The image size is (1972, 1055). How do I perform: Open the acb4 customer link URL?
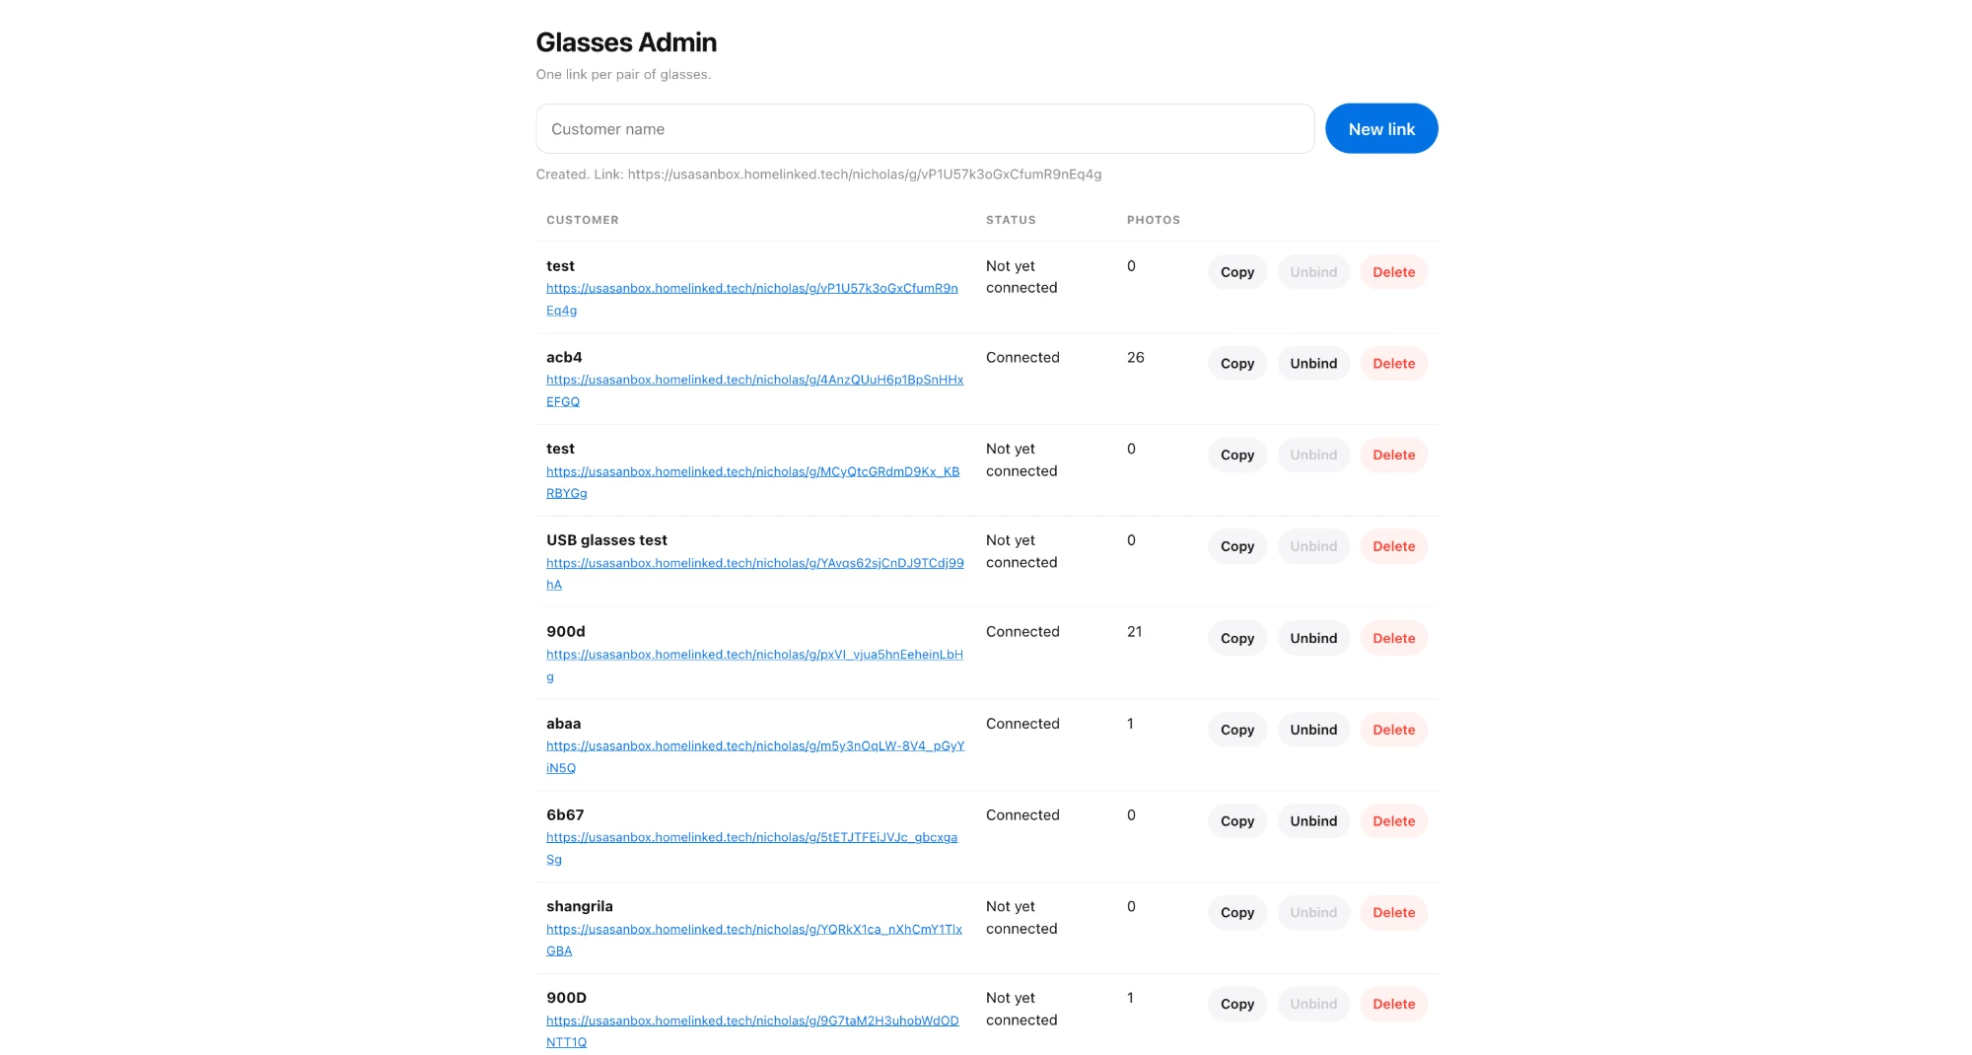click(x=754, y=390)
